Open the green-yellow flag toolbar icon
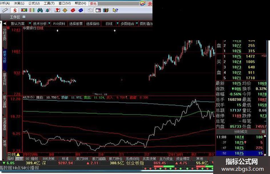Image resolution: width=270 pixels, height=174 pixels. point(24,10)
